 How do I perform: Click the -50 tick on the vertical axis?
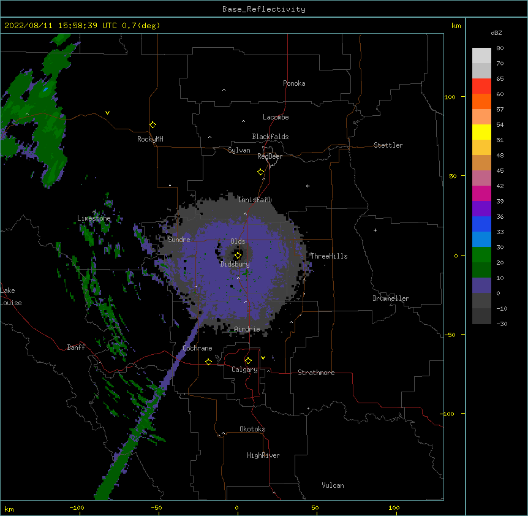pos(450,335)
